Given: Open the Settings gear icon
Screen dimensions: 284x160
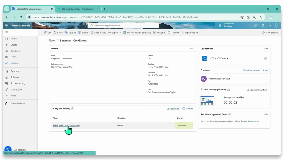Looking at the screenshot, I should pos(263,25).
